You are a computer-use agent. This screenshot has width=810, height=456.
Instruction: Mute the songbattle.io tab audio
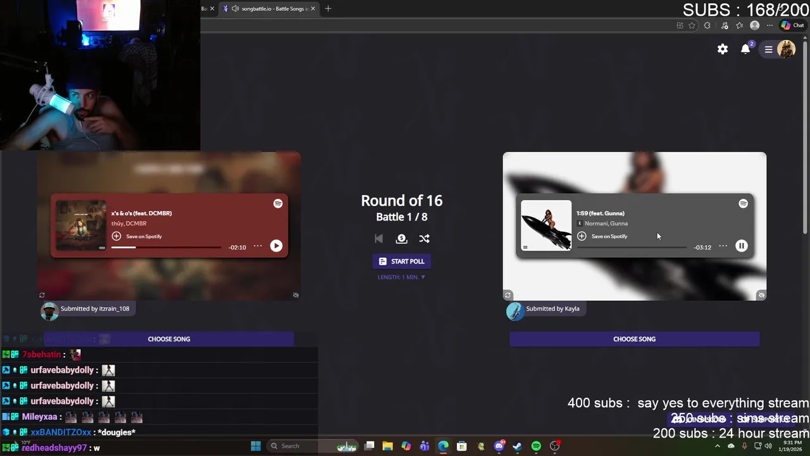(235, 8)
